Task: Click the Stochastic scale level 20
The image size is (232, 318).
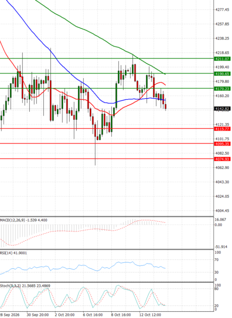Action: coord(217,306)
